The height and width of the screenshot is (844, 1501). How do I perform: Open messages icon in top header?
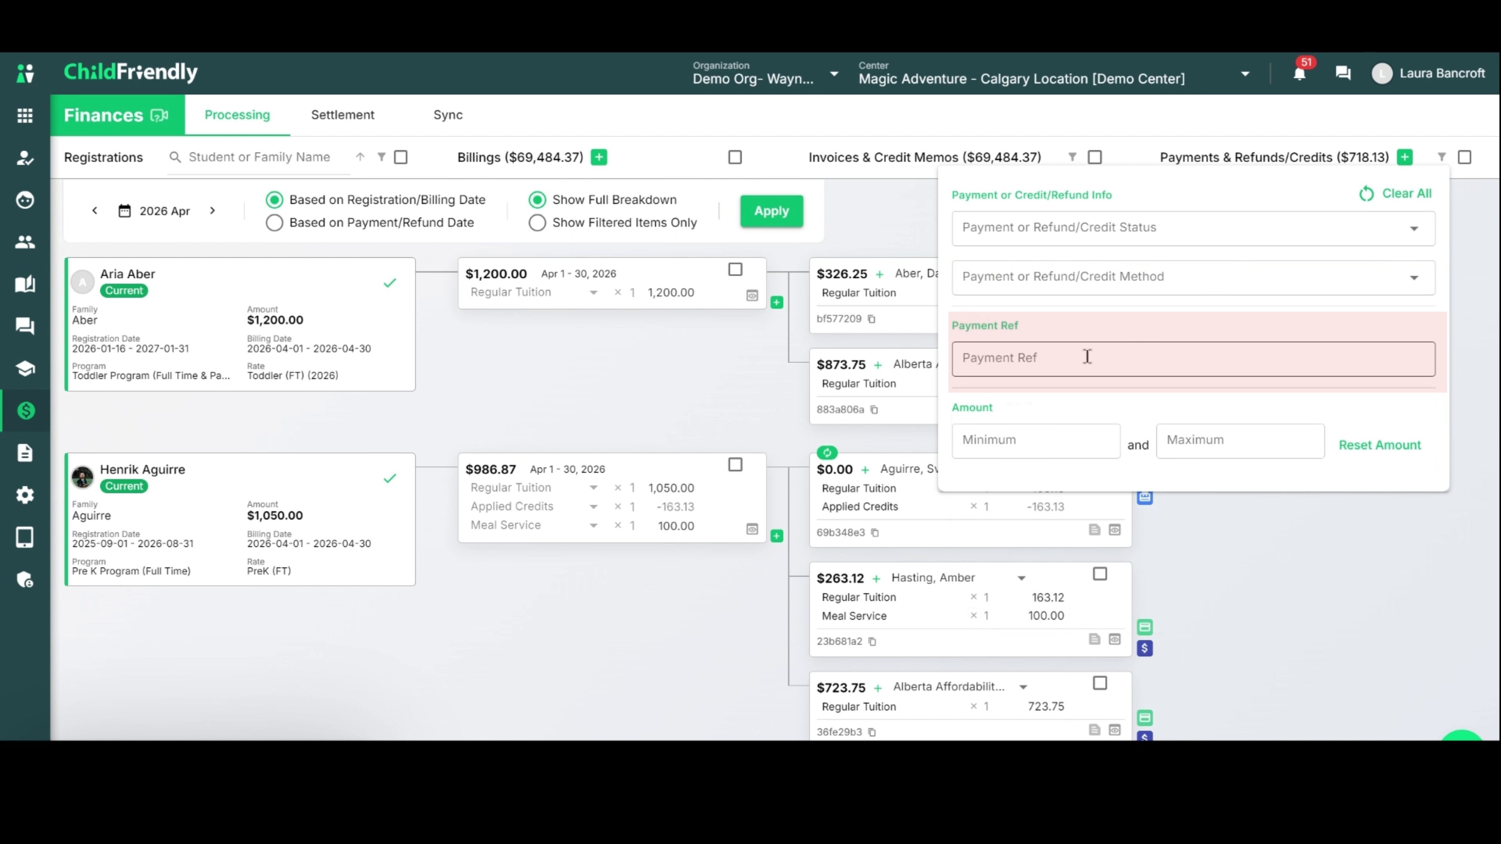tap(1343, 73)
